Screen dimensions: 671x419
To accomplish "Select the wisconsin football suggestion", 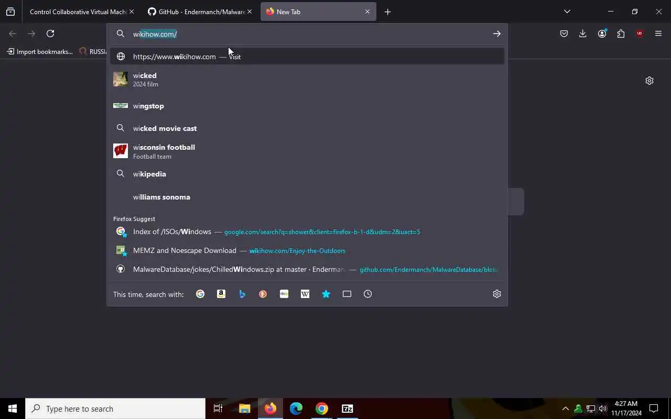I will [x=307, y=151].
